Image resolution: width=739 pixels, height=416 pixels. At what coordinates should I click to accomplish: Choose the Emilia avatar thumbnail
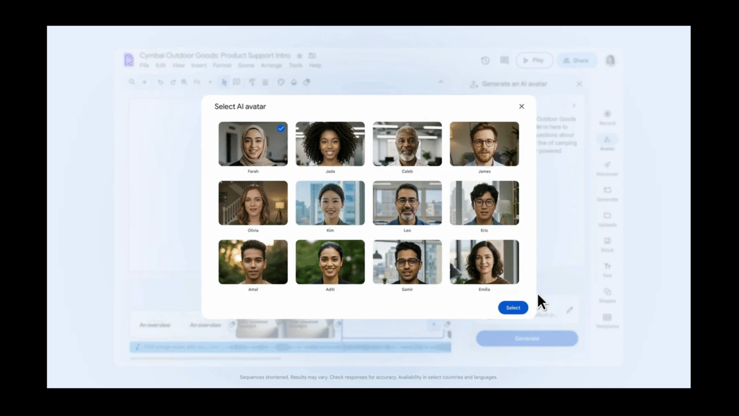[x=484, y=262]
